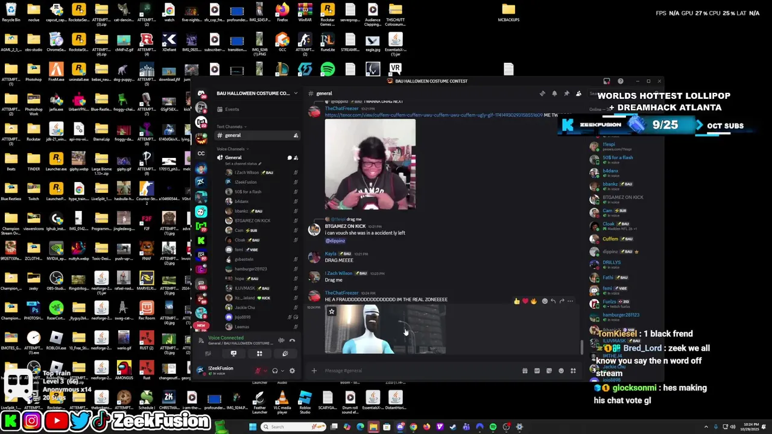Select the #general text channel
Viewport: 772px width, 434px height.
(256, 135)
